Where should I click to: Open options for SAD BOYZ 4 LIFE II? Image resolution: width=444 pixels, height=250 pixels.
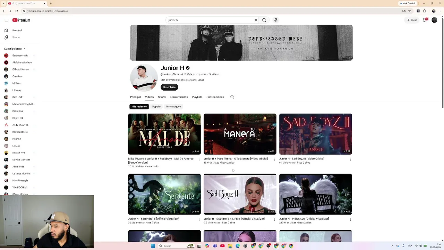point(275,219)
